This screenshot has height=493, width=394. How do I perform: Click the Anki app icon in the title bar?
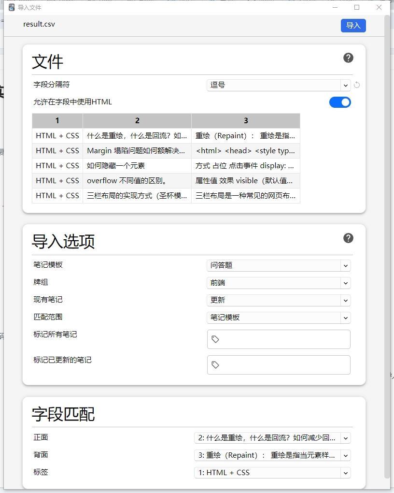[11, 7]
